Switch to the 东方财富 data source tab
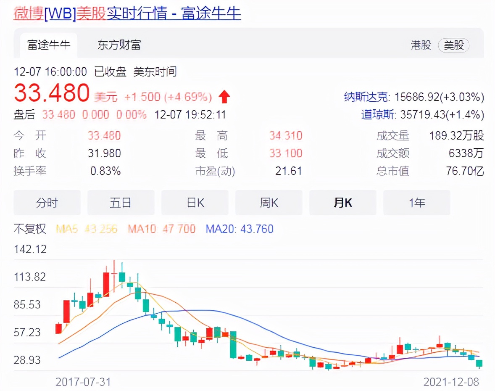This screenshot has height=391, width=495. (118, 45)
